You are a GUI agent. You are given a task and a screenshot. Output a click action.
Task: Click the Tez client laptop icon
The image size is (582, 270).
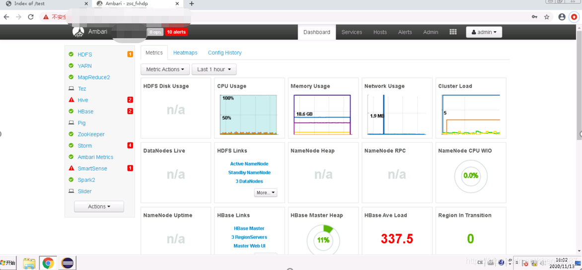[72, 89]
